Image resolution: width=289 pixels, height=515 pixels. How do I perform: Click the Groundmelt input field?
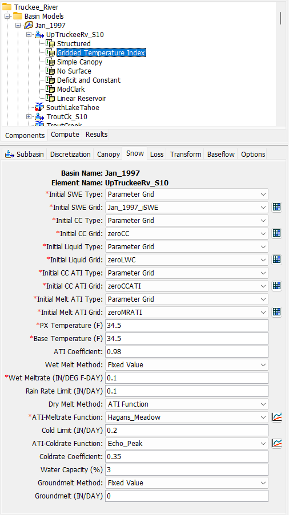(187, 496)
